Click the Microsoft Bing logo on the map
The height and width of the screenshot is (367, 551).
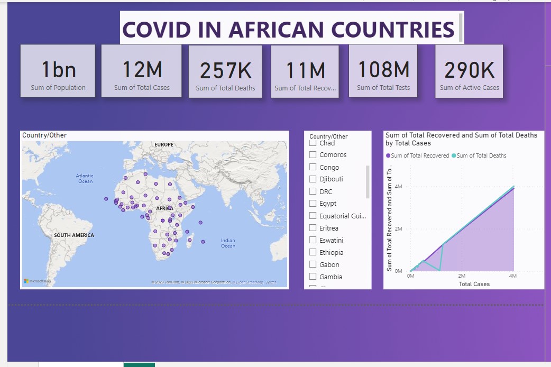tap(37, 281)
